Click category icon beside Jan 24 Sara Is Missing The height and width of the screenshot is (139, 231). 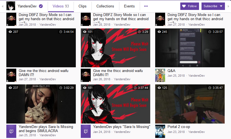86,131
